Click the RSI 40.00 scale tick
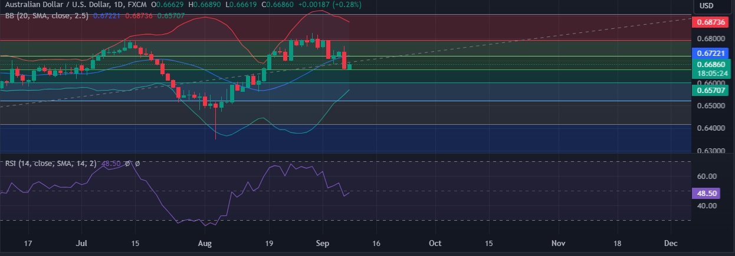This screenshot has width=735, height=256. 707,206
